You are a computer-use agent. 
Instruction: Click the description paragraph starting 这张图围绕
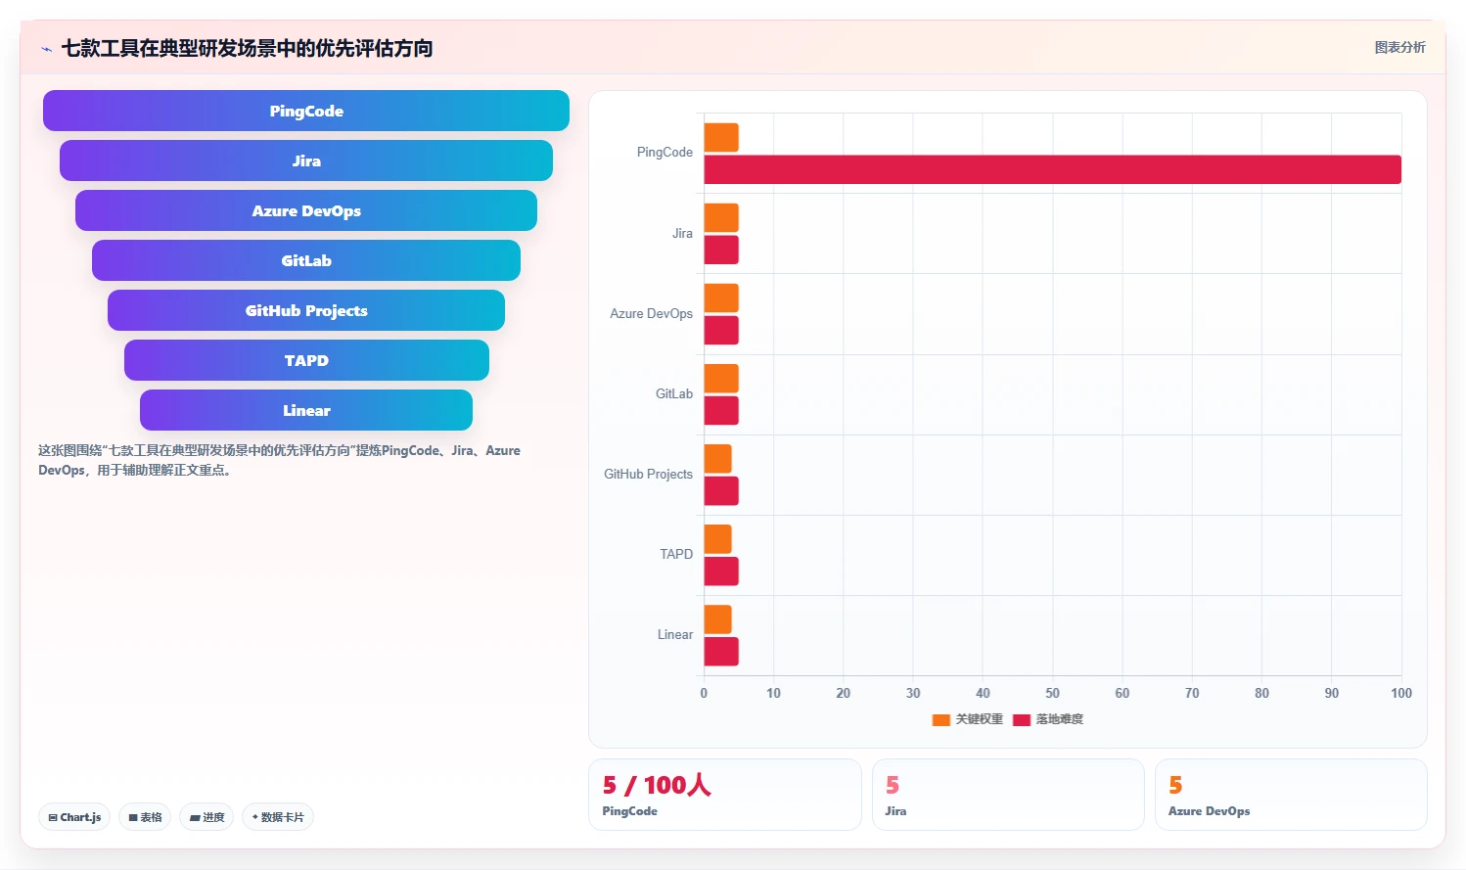coord(279,460)
